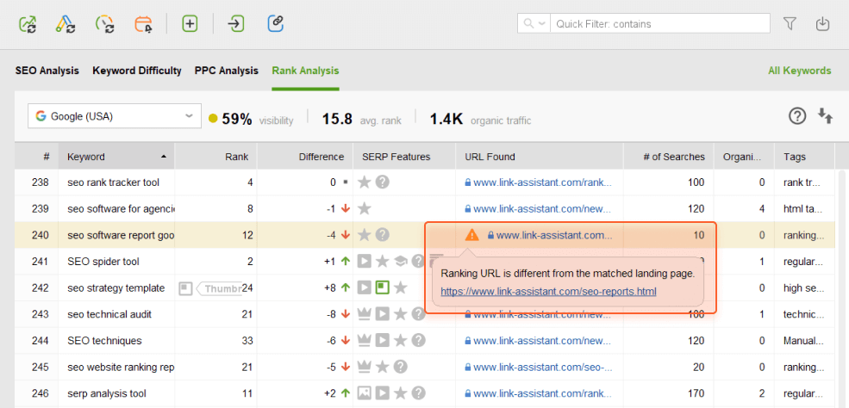Open the quick filter search dropdown
The width and height of the screenshot is (849, 408).
534,24
